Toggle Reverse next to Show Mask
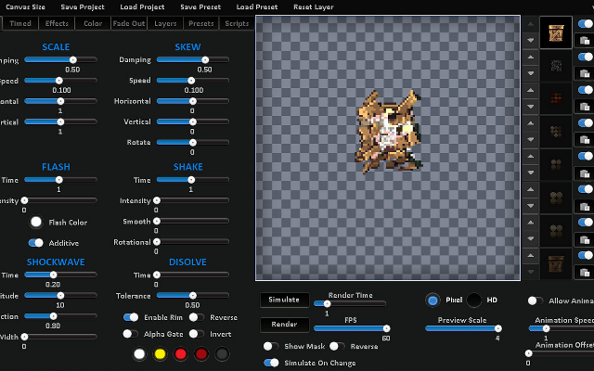This screenshot has width=594, height=371. (337, 346)
